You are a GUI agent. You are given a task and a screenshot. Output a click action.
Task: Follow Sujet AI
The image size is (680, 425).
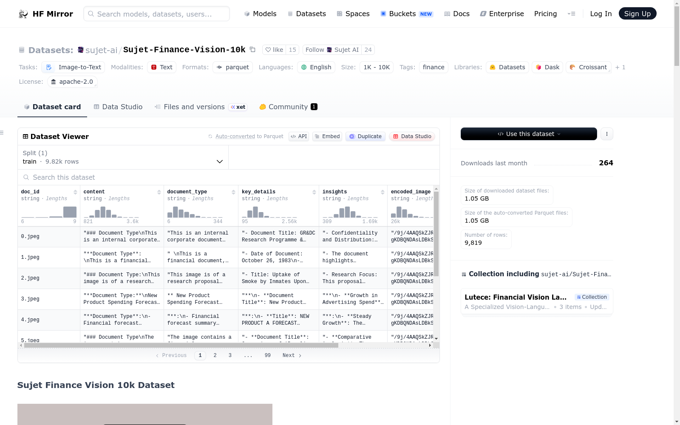[332, 50]
